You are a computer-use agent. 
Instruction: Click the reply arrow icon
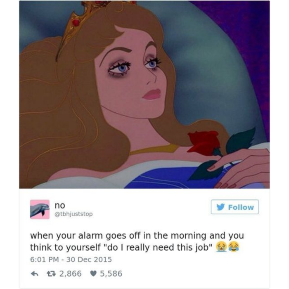(34, 274)
